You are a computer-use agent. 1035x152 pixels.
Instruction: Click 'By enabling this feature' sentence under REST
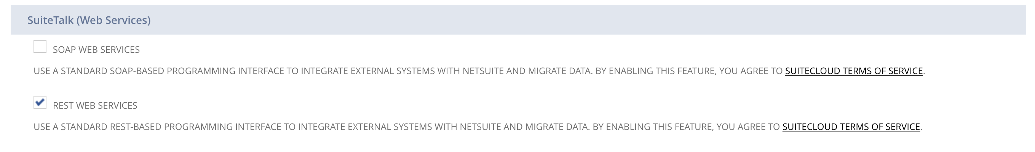point(757,127)
